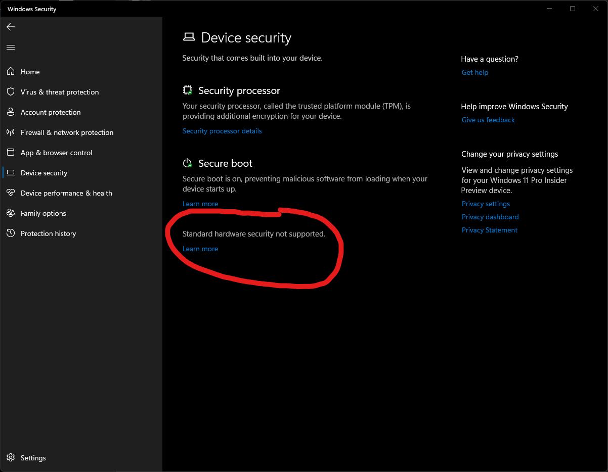Toggle the hamburger navigation menu
The height and width of the screenshot is (472, 608).
pos(11,47)
